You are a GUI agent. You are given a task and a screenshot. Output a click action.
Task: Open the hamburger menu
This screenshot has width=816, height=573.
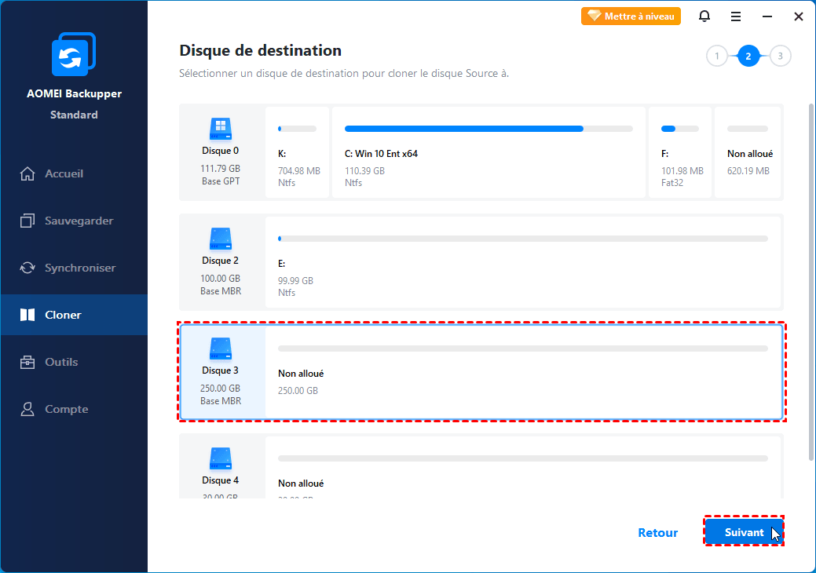tap(735, 16)
